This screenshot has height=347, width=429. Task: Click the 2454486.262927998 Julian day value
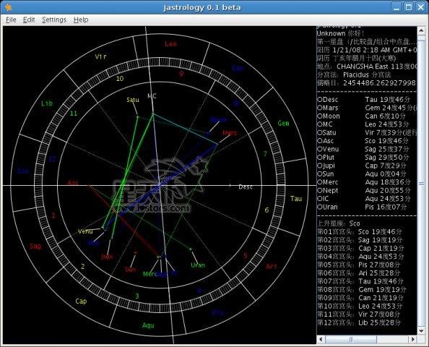coord(379,83)
